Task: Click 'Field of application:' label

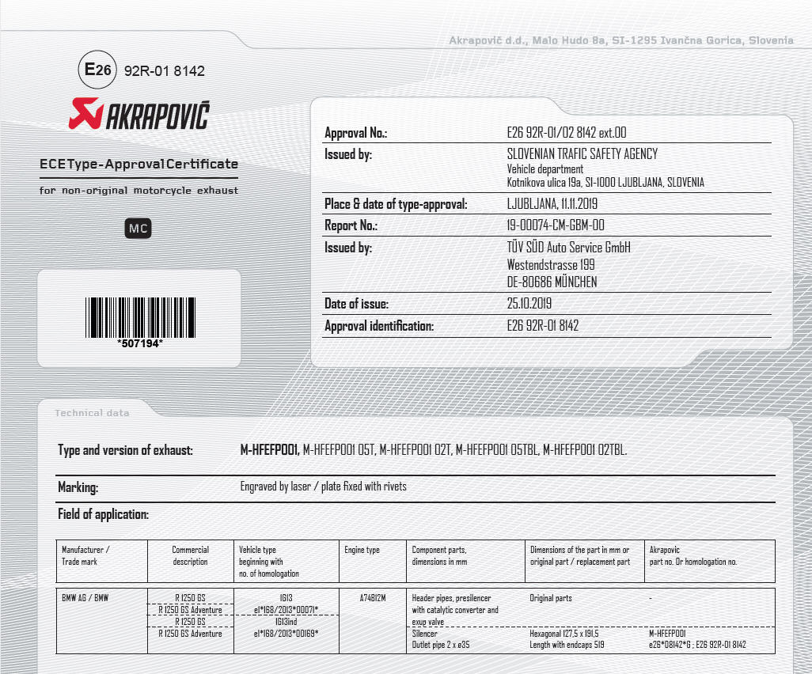Action: tap(103, 514)
